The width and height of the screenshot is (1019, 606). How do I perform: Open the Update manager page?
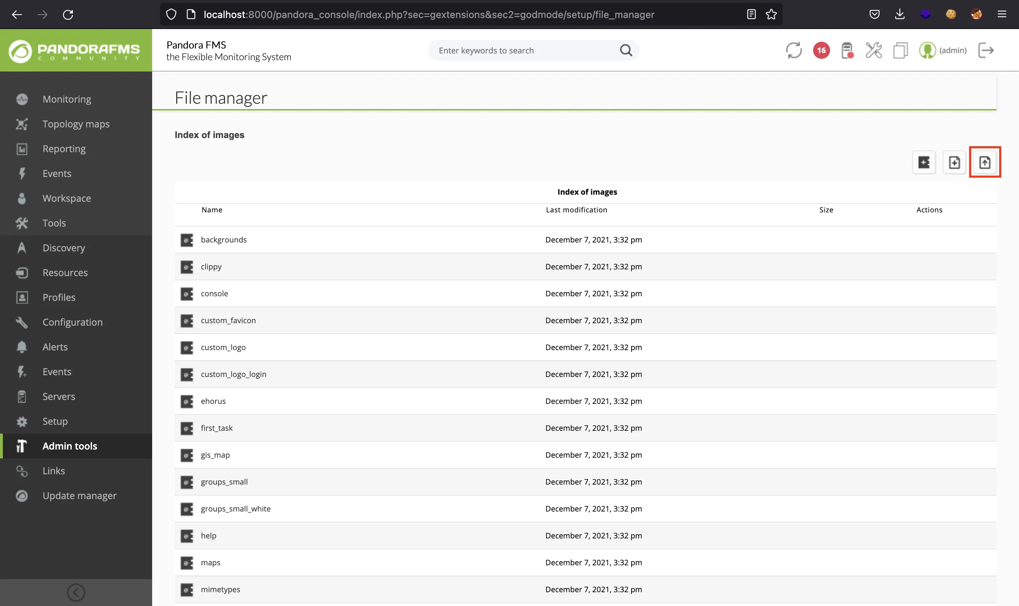pos(79,495)
